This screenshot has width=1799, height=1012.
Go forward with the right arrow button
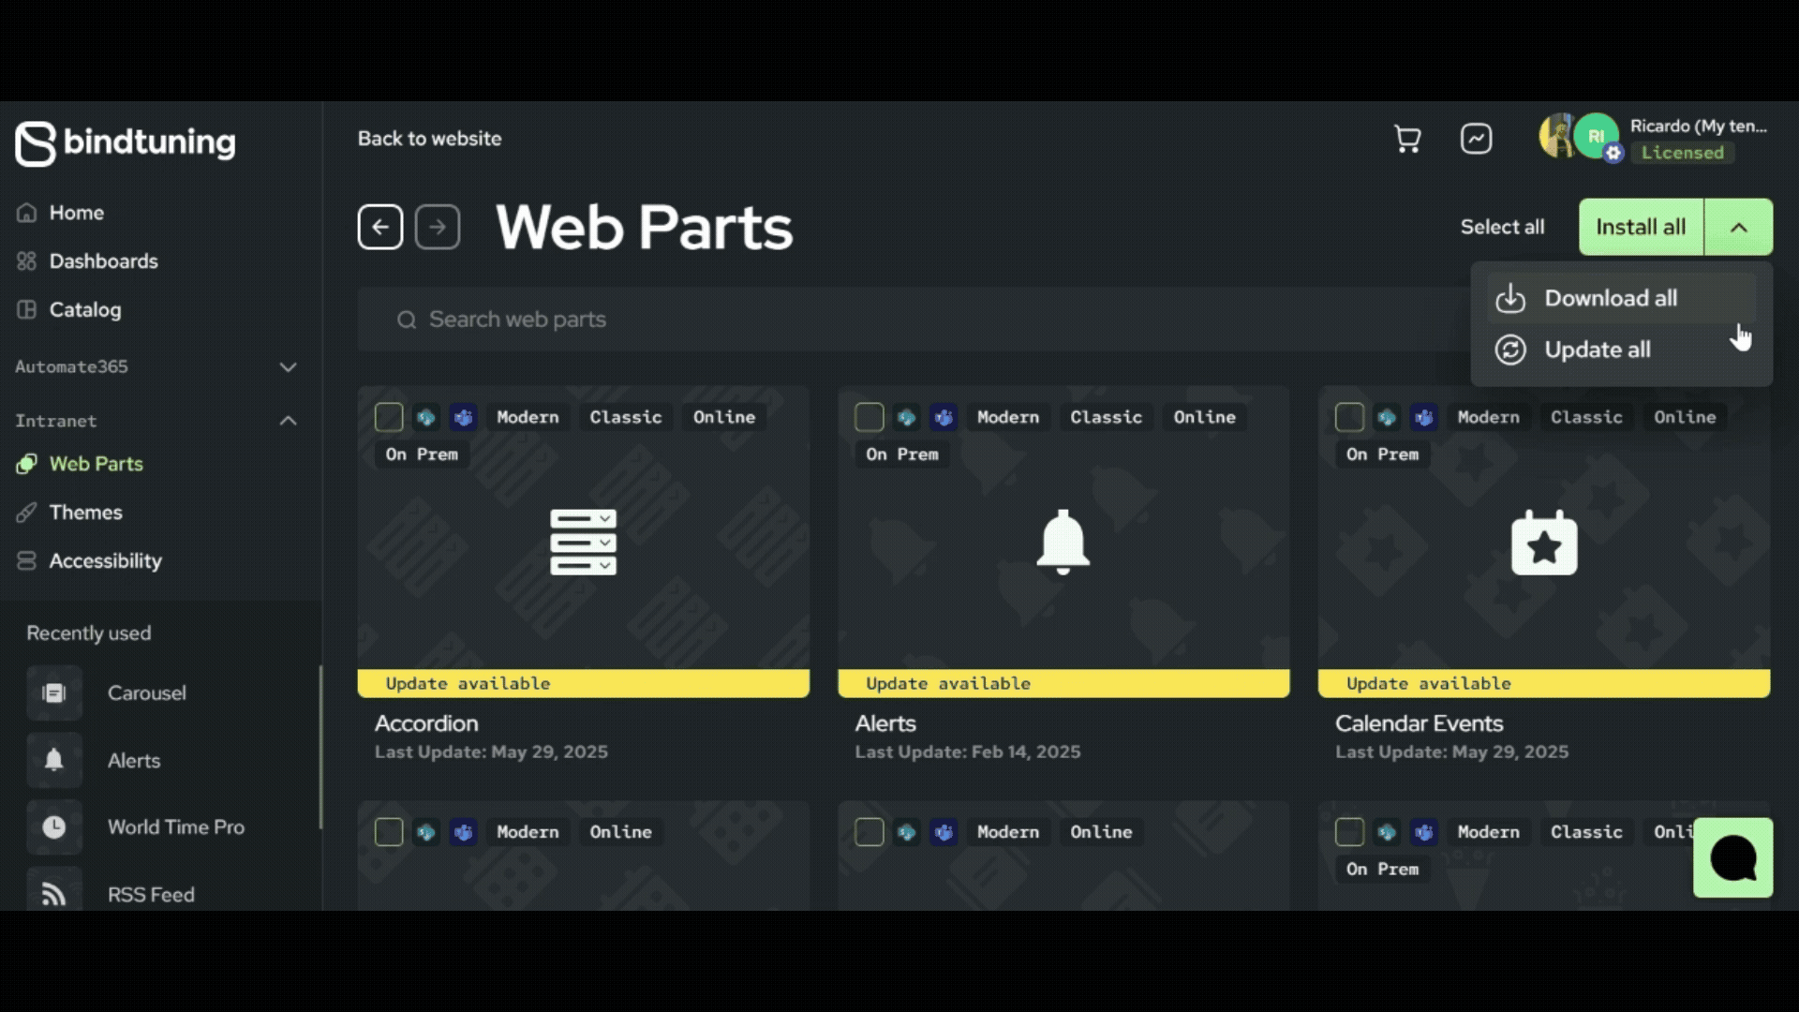click(x=438, y=227)
